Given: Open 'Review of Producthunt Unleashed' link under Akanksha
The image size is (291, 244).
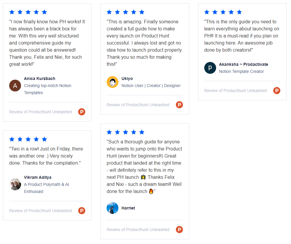Looking at the screenshot, I should 235,91.
